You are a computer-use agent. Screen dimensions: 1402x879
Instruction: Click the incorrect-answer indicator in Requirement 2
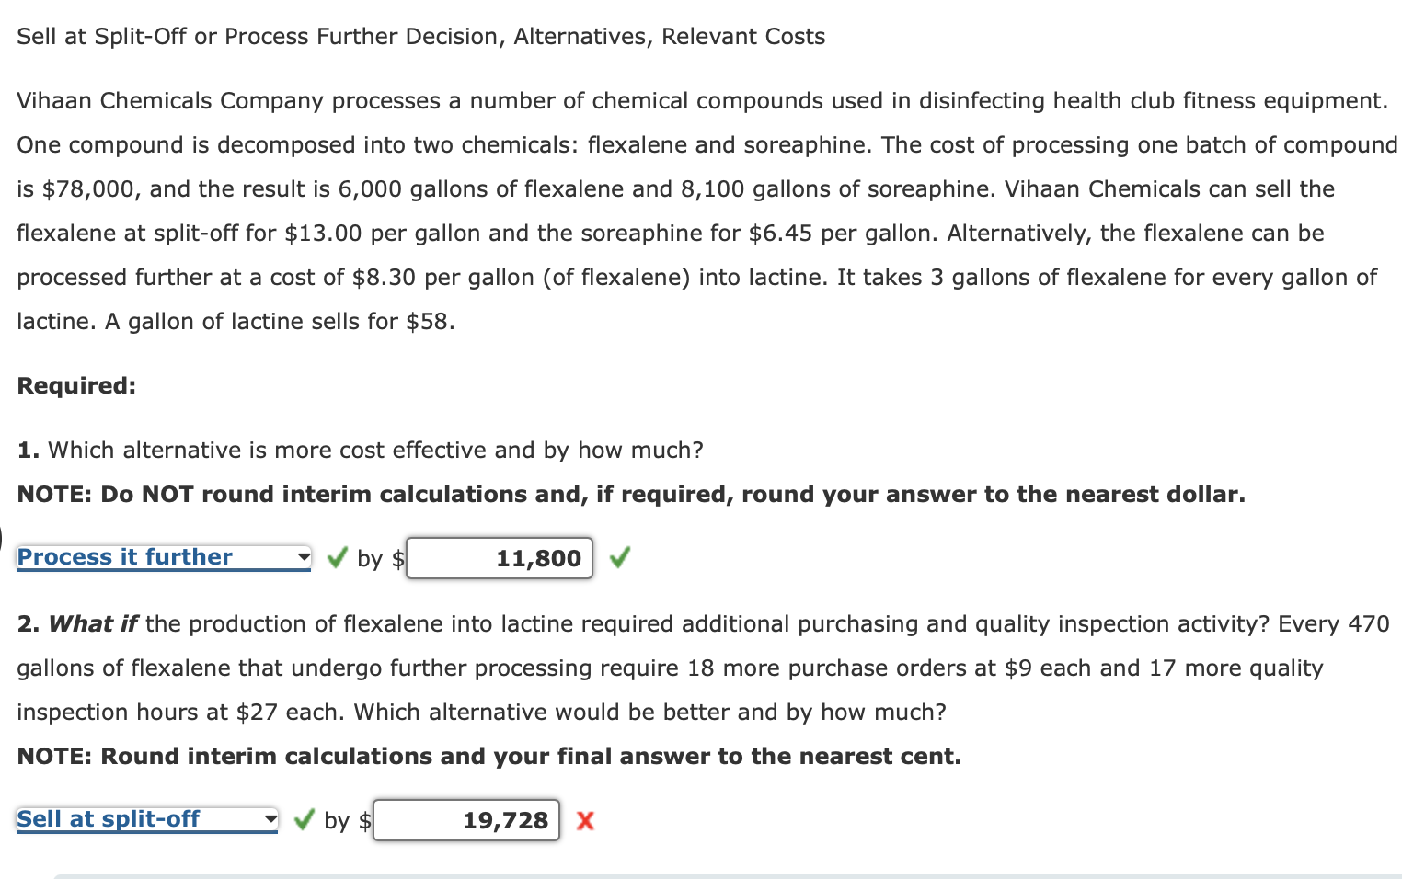[585, 821]
